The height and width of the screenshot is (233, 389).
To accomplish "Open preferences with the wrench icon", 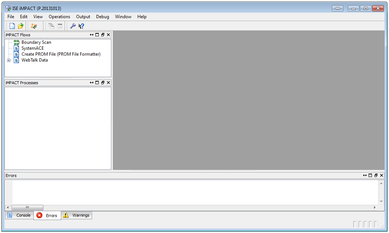I will coord(73,26).
